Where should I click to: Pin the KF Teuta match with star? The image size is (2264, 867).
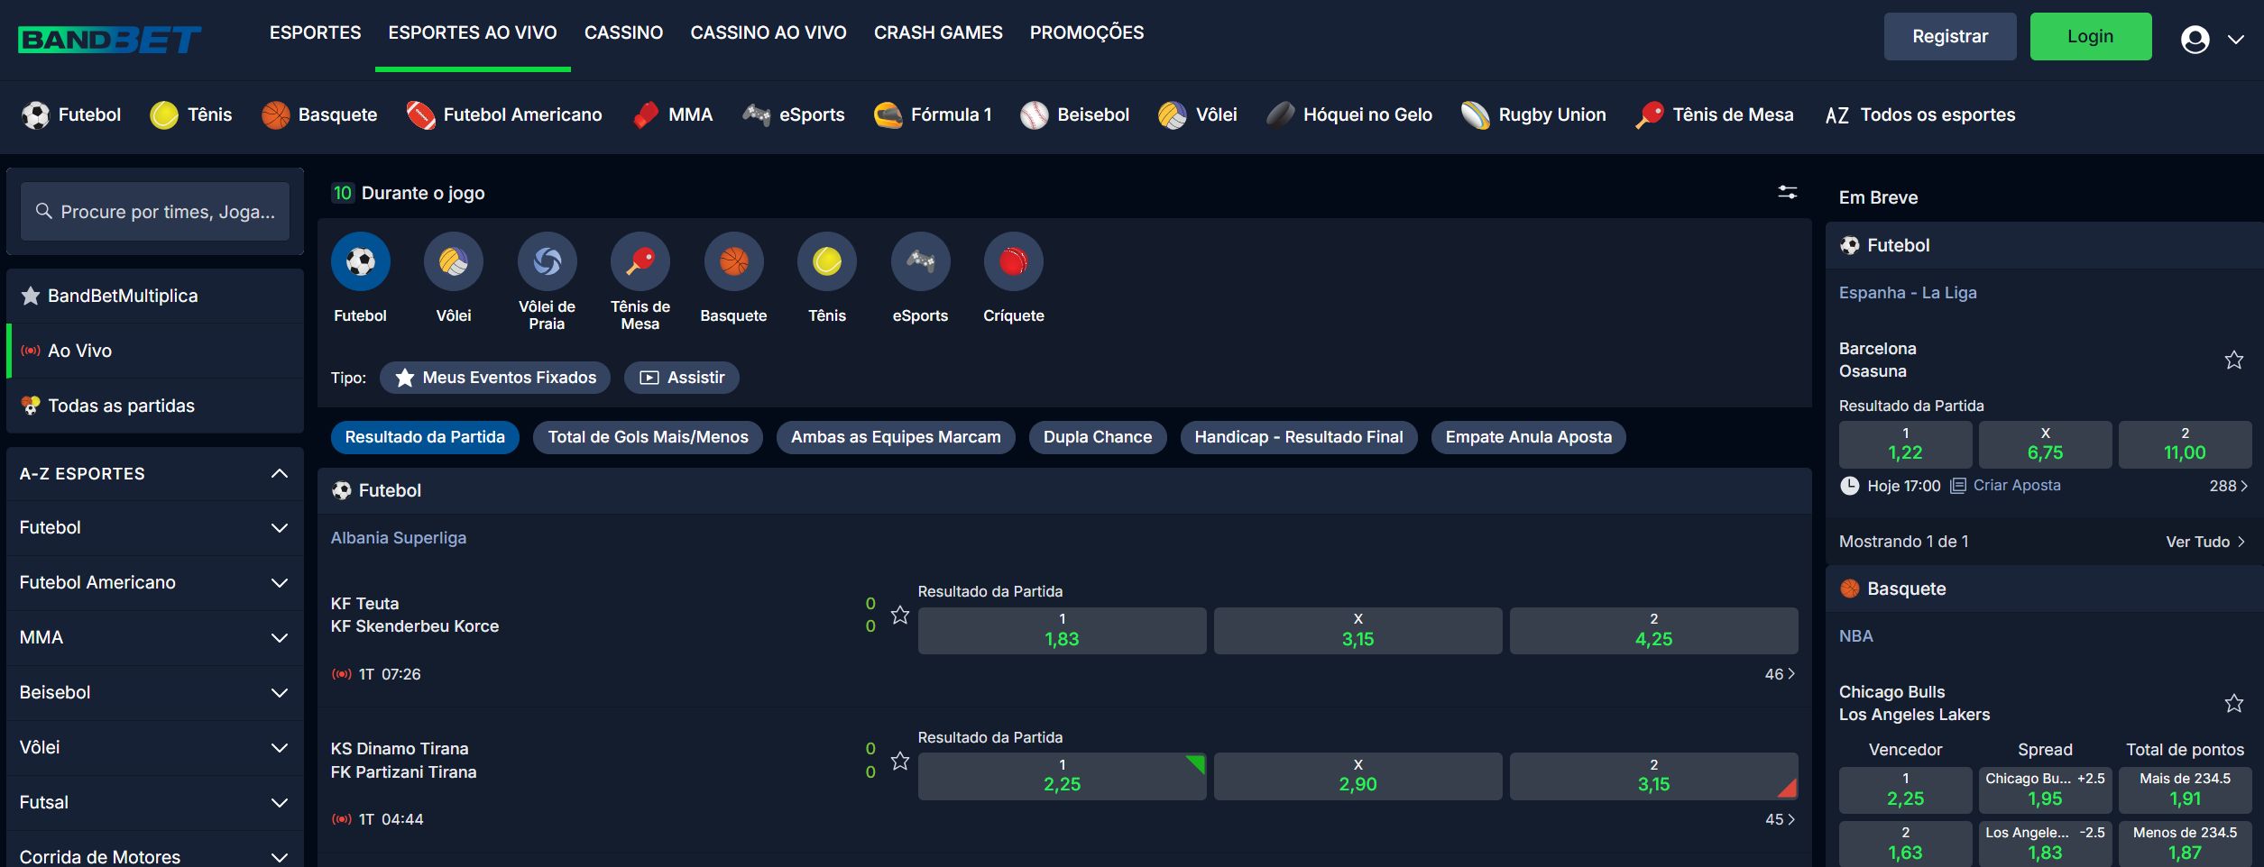click(x=899, y=615)
